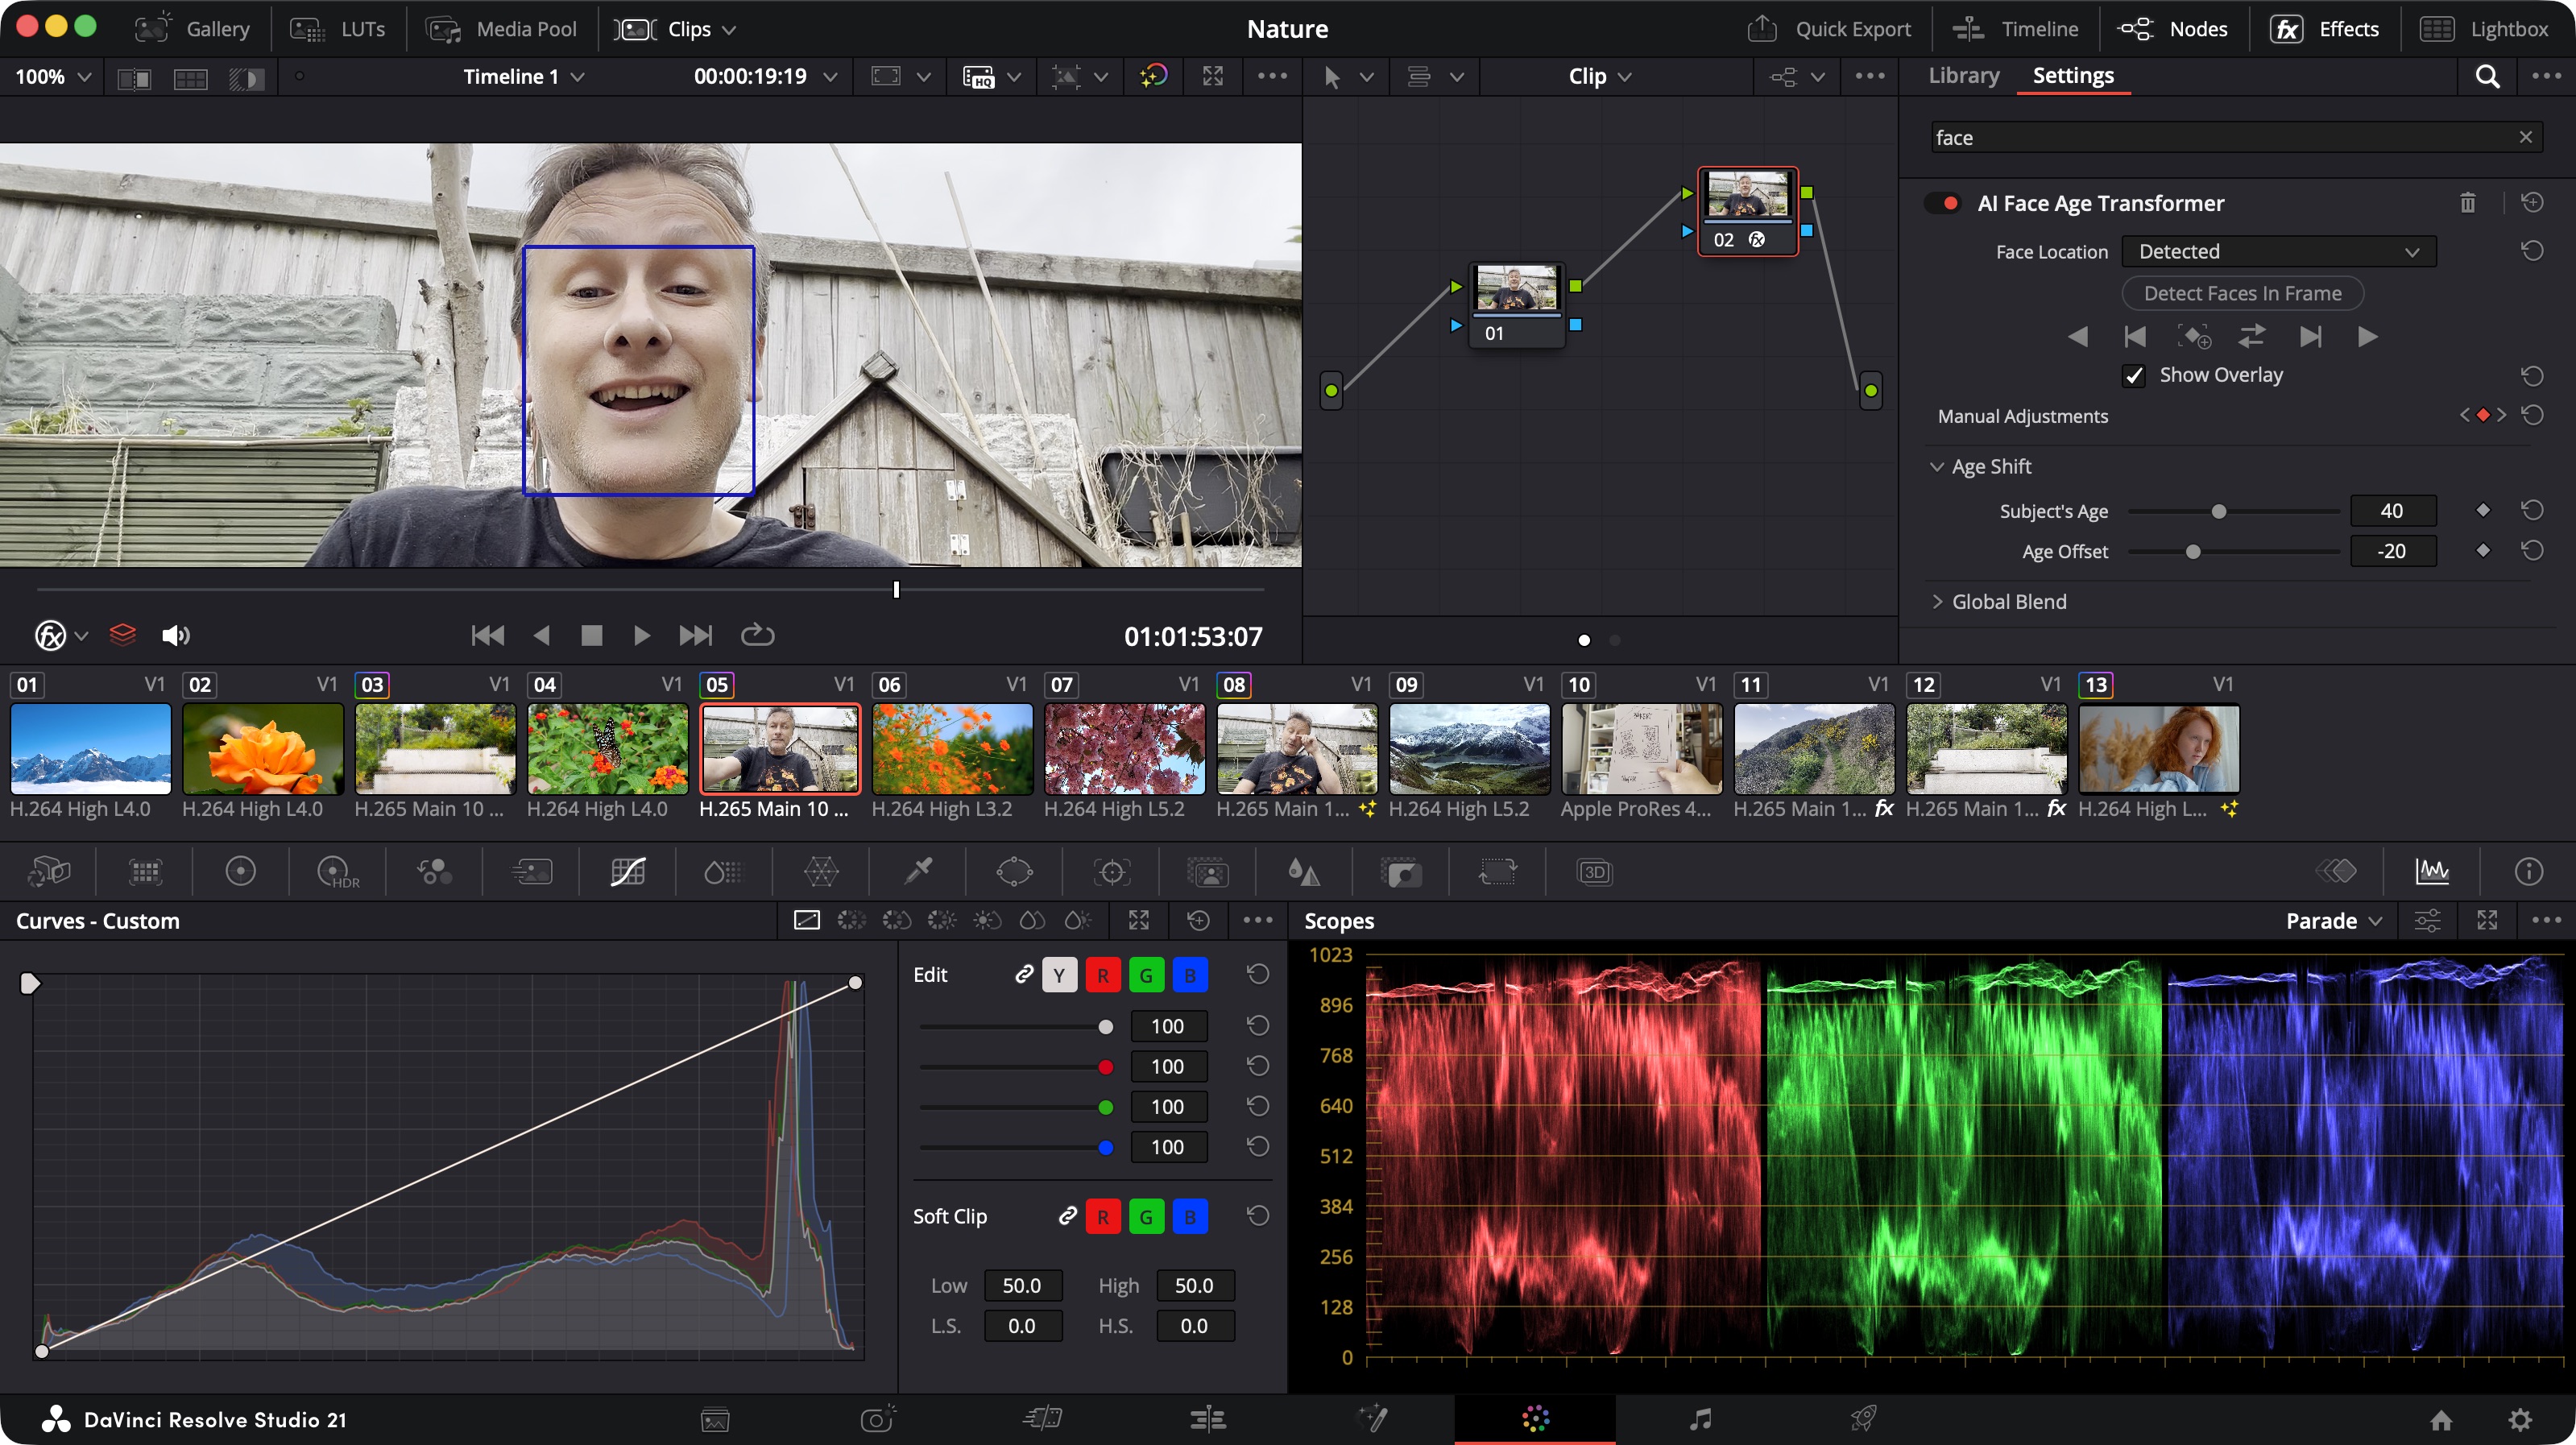Screen dimensions: 2576x1445
Task: Click Detect Faces In Frame
Action: pyautogui.click(x=2242, y=293)
